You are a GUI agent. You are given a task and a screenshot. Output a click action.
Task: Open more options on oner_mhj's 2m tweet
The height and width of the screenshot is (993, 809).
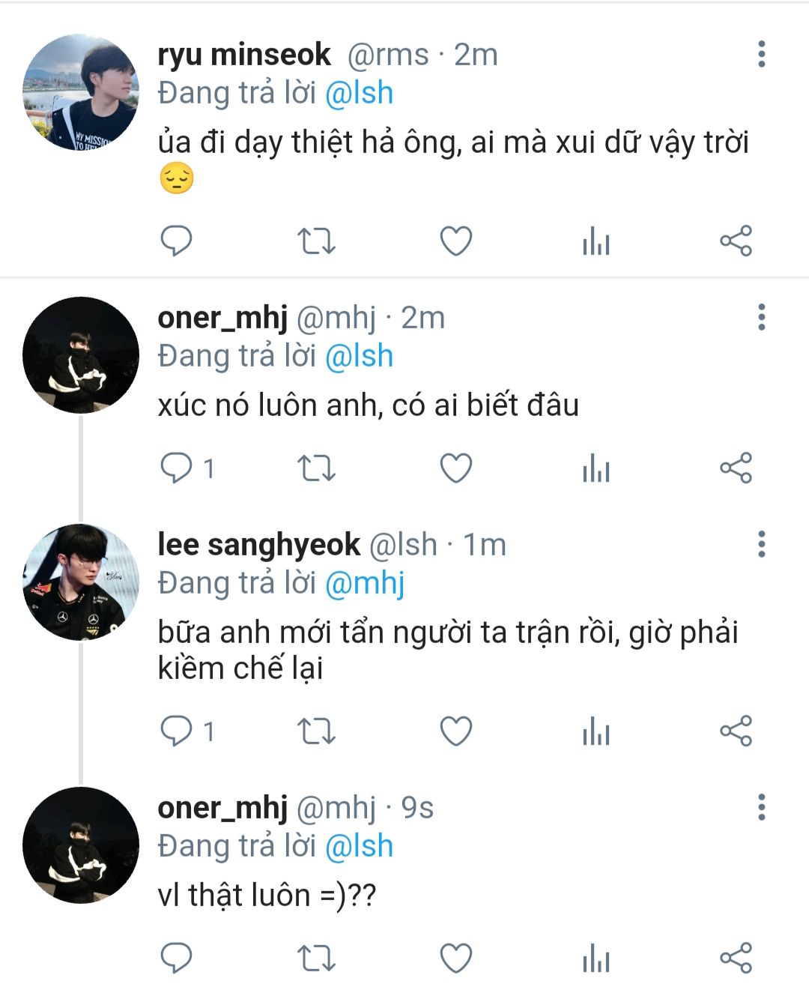coord(761,318)
